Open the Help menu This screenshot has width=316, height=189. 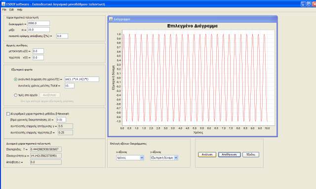coord(20,10)
